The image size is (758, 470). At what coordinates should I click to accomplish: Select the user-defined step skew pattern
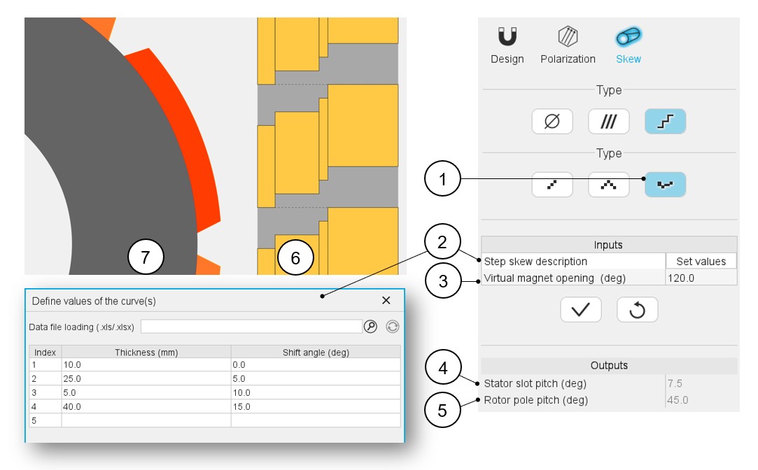[665, 185]
